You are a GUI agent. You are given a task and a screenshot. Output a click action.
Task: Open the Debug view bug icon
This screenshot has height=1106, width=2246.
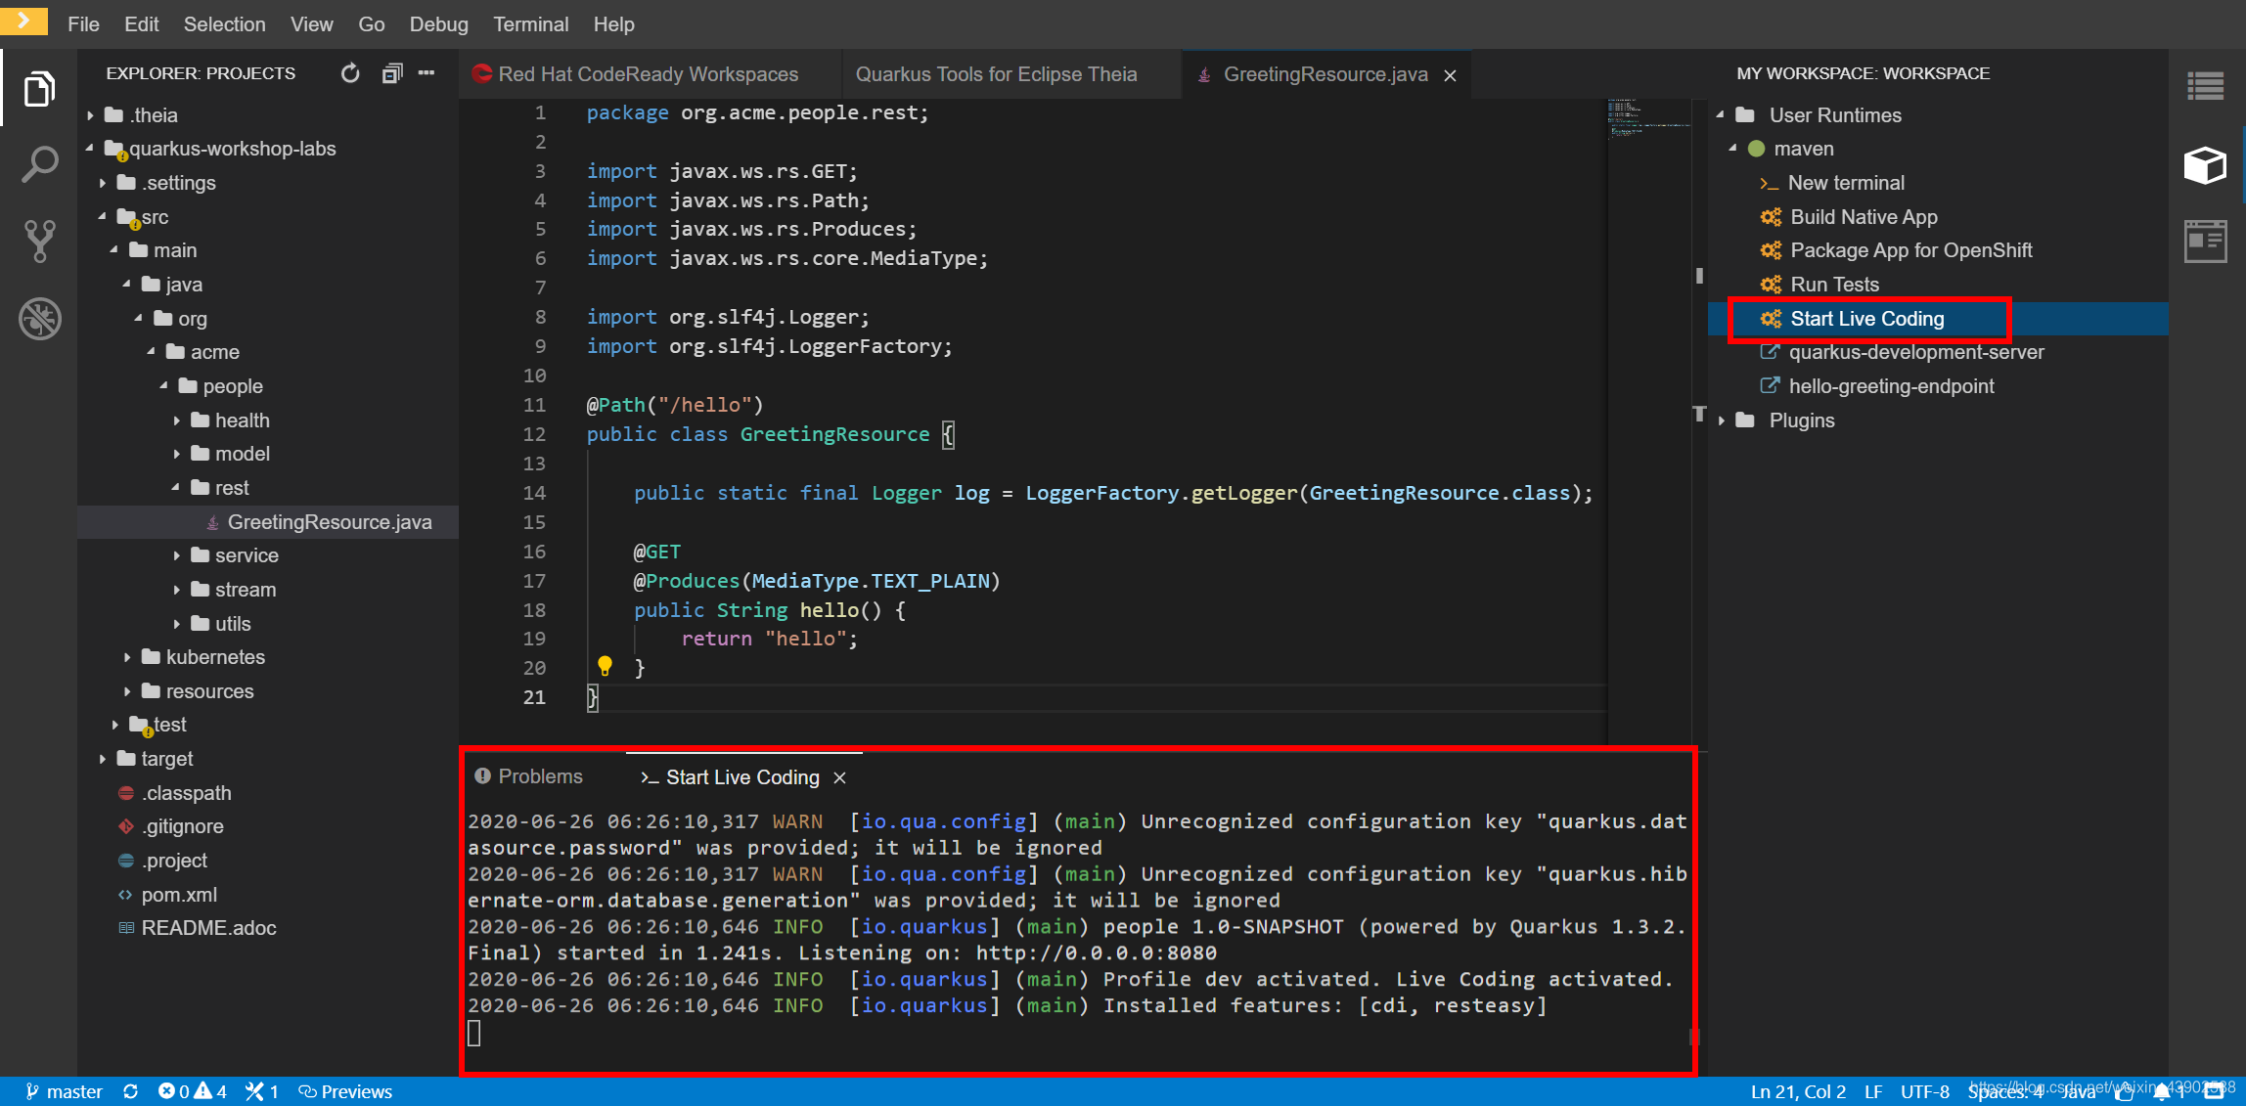click(39, 318)
